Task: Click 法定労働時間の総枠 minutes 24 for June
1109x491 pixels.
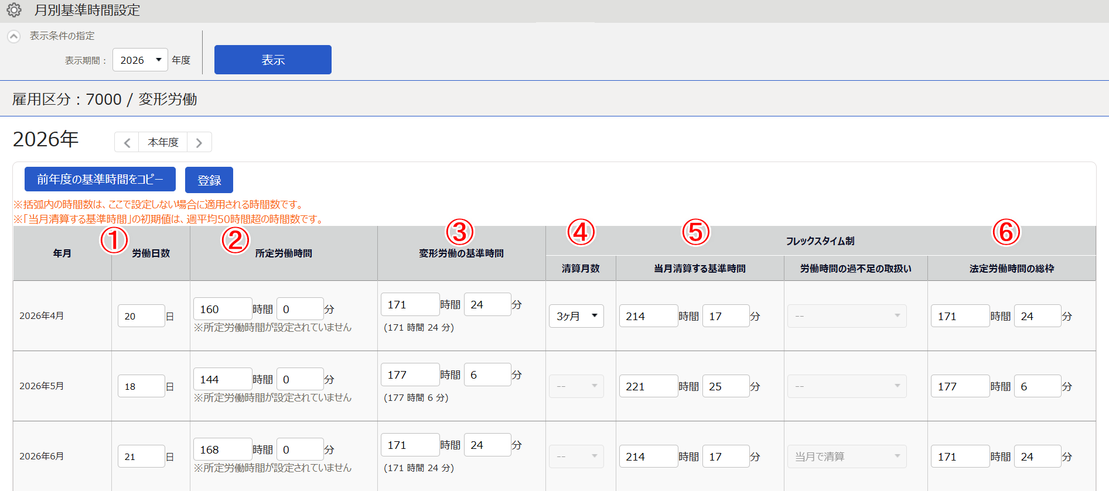Action: point(1038,456)
